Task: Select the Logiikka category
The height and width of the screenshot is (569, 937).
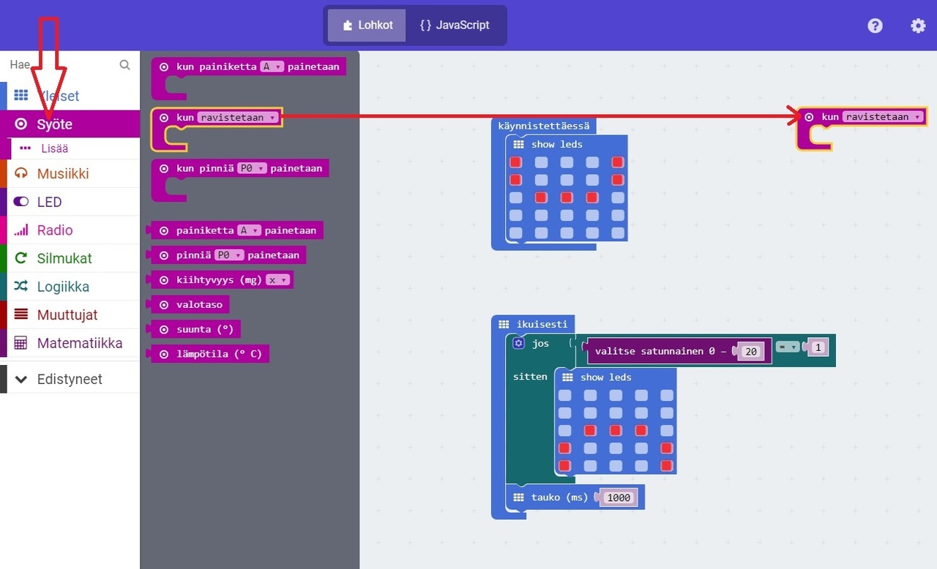Action: (63, 287)
